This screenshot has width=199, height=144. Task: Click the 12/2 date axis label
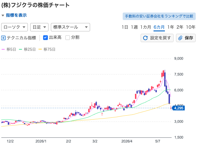[x=10, y=141]
